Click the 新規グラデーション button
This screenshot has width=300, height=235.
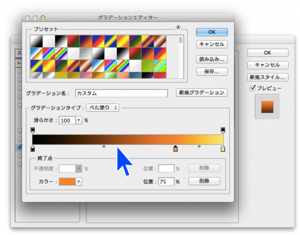[202, 93]
